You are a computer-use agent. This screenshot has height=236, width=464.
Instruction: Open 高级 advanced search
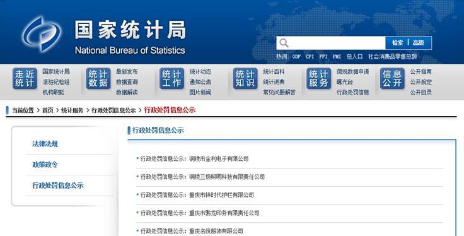click(x=419, y=43)
